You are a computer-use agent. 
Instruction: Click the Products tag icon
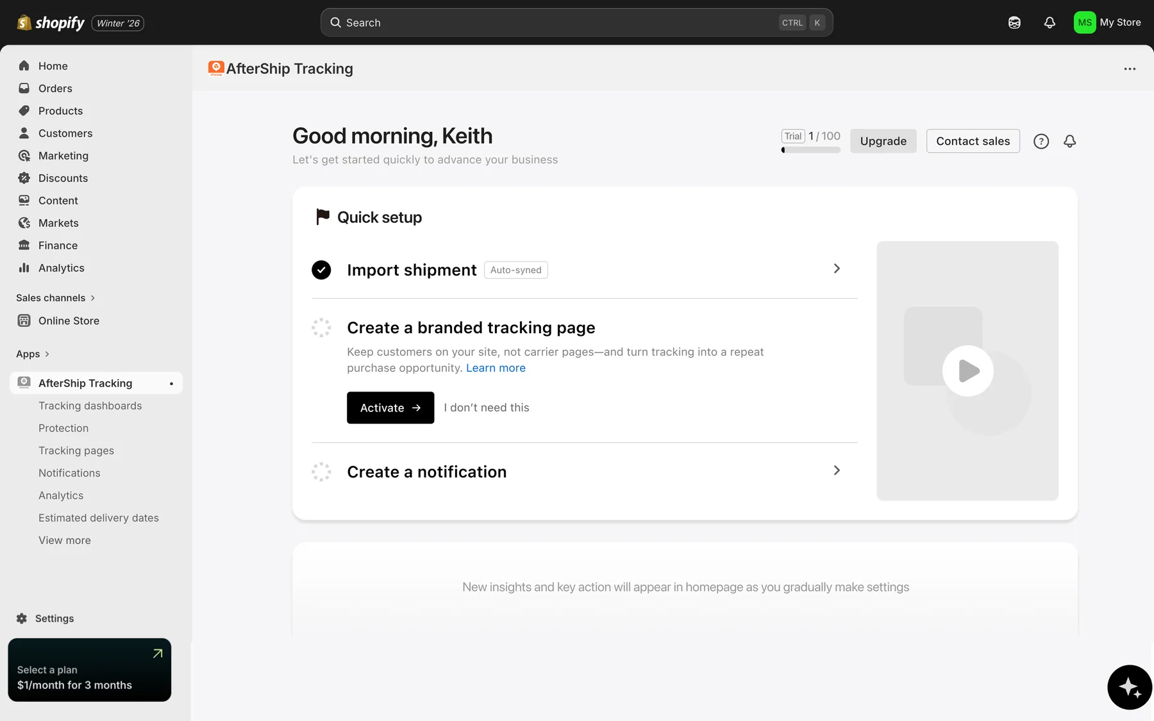click(x=24, y=110)
